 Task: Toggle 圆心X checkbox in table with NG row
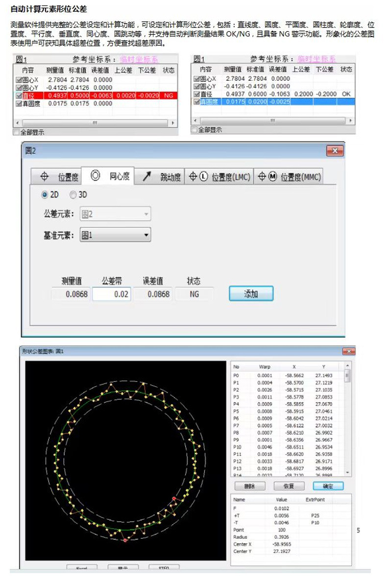click(x=19, y=80)
